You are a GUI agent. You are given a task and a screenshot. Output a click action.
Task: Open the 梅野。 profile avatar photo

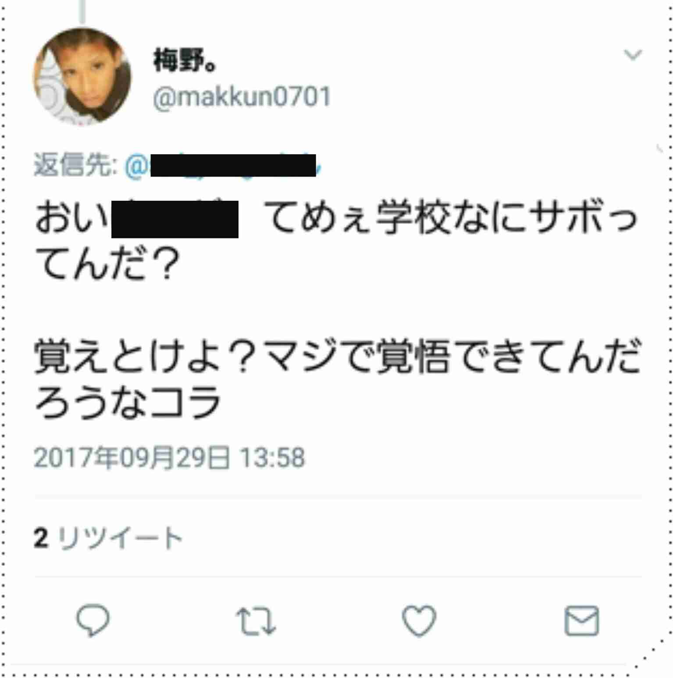click(x=82, y=77)
